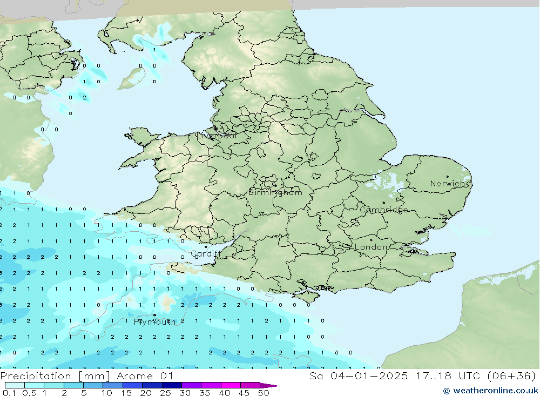Pick the 35–40 mm legend swatch

pos(211,385)
